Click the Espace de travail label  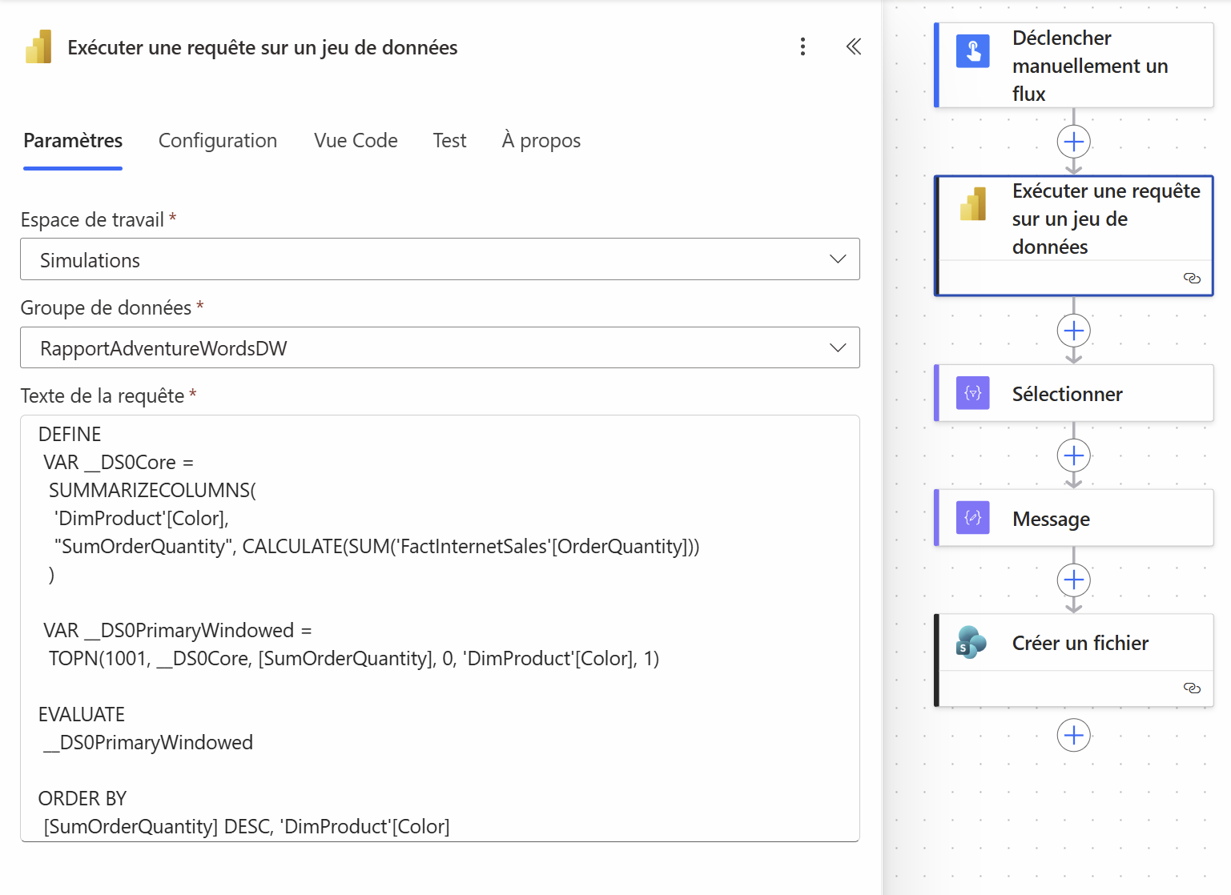92,219
